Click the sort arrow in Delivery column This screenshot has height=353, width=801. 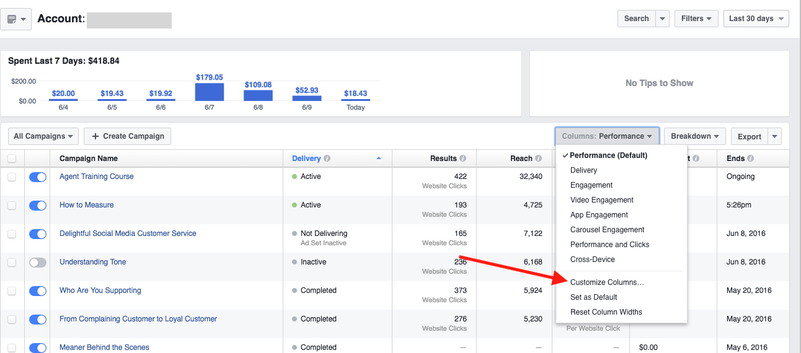click(379, 159)
